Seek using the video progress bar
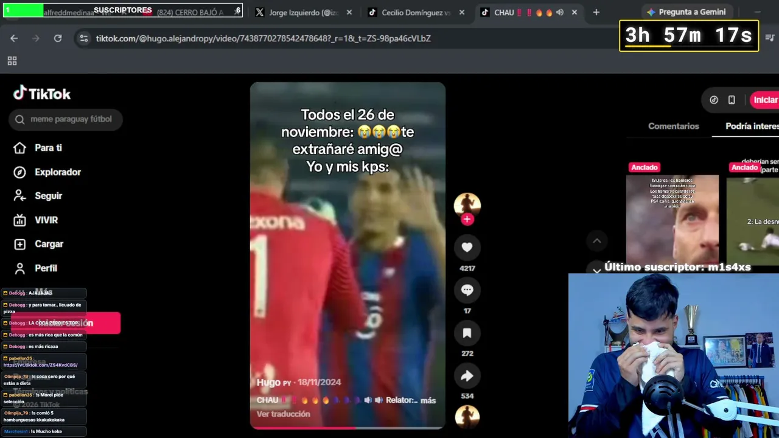This screenshot has width=779, height=438. tap(348, 428)
